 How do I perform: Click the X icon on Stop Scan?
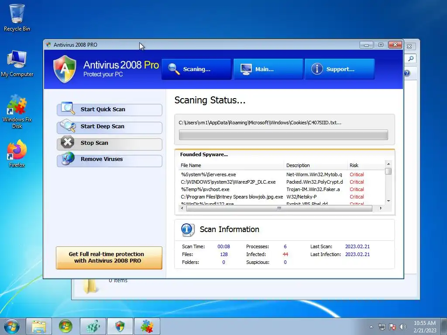tap(67, 142)
